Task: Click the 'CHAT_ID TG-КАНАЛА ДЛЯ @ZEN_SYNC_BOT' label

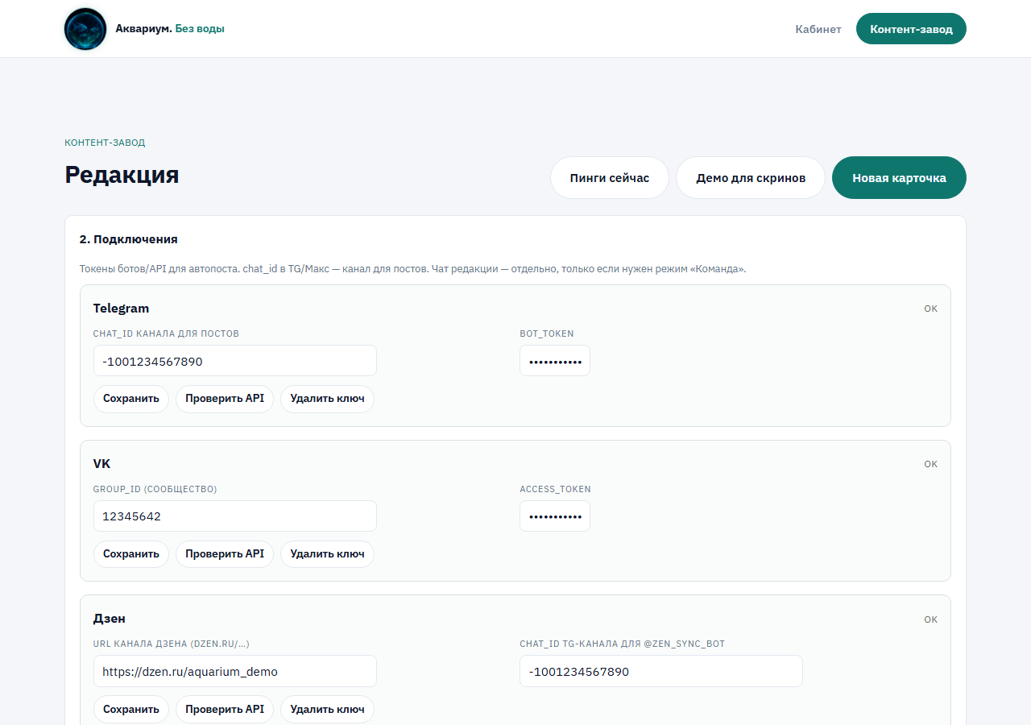Action: 623,644
